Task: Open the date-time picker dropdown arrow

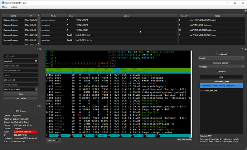Action: 37,89
